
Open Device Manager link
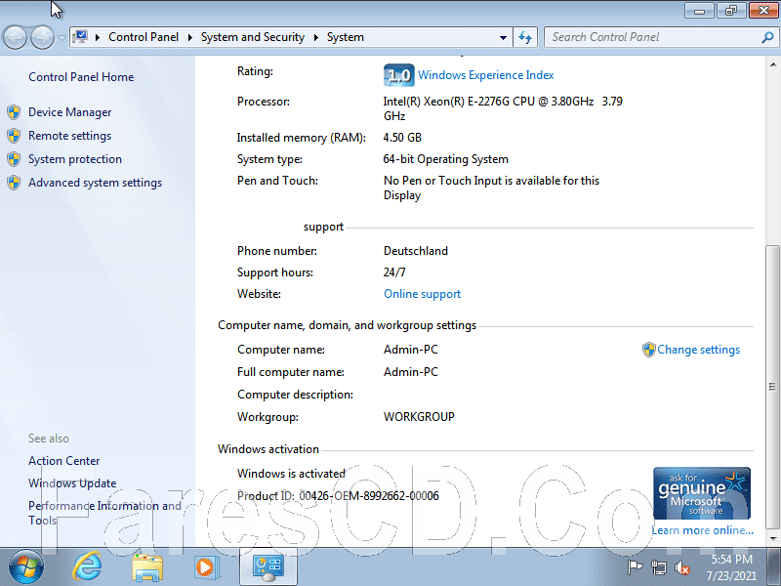coord(69,112)
